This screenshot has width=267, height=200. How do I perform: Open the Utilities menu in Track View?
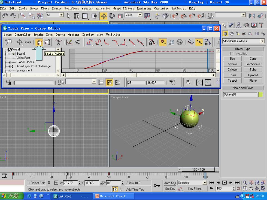pyautogui.click(x=113, y=35)
